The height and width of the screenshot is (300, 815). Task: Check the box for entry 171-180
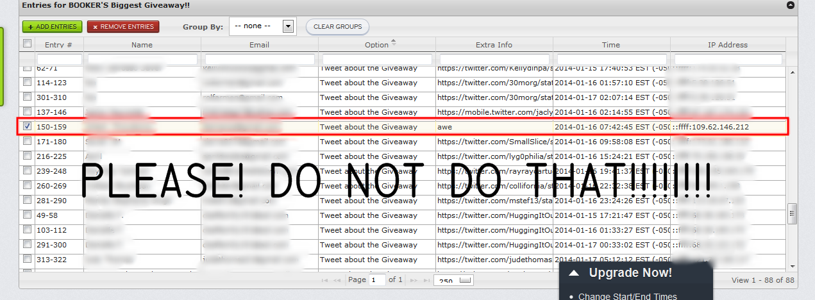pos(27,141)
